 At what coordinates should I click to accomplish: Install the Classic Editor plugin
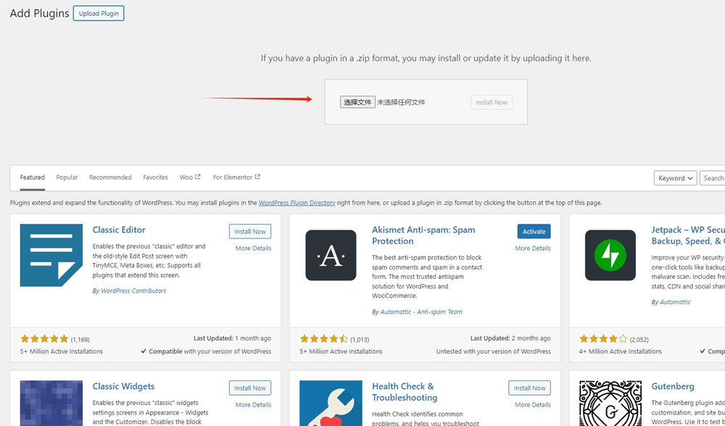coord(250,232)
